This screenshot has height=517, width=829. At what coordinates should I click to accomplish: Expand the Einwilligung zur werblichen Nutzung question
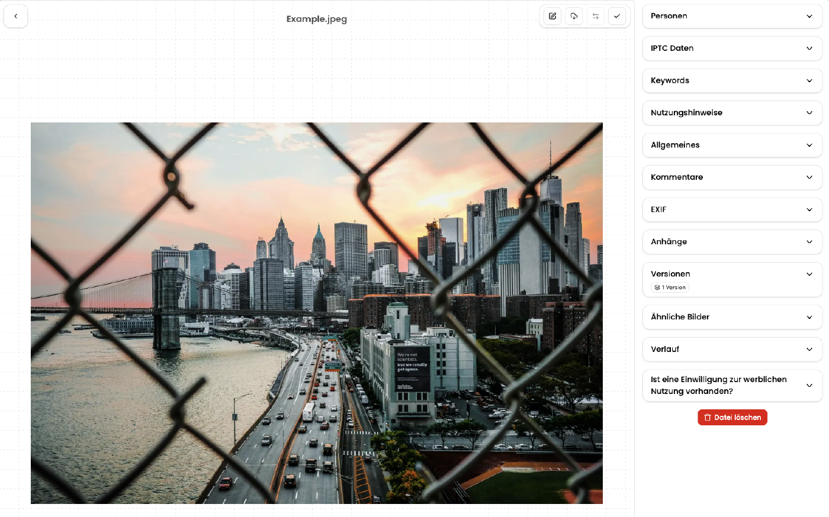click(x=732, y=385)
